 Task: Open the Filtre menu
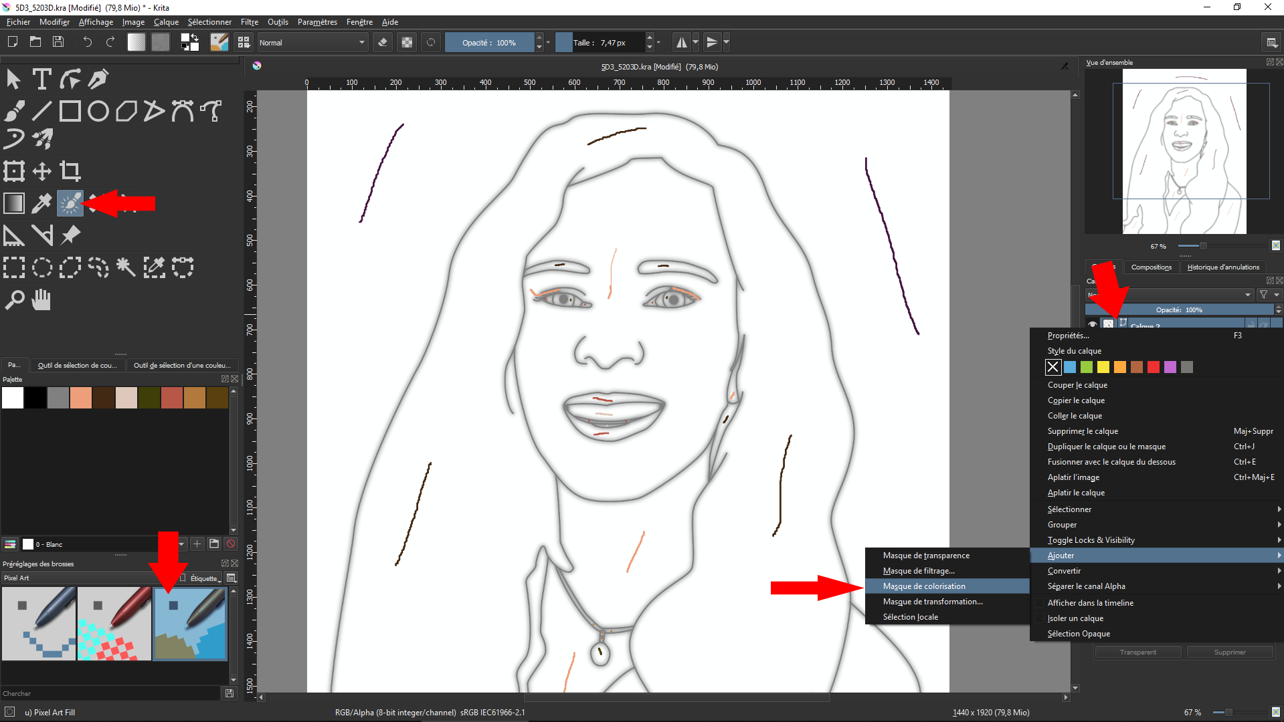[x=250, y=22]
